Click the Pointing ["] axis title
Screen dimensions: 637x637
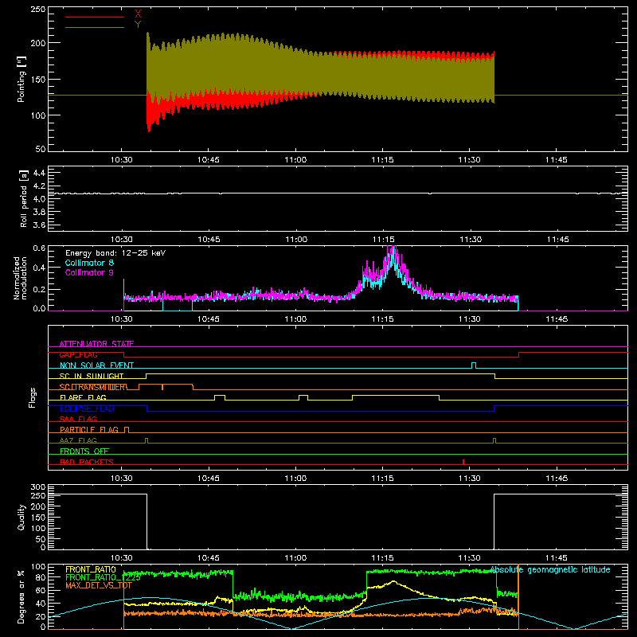[x=21, y=79]
